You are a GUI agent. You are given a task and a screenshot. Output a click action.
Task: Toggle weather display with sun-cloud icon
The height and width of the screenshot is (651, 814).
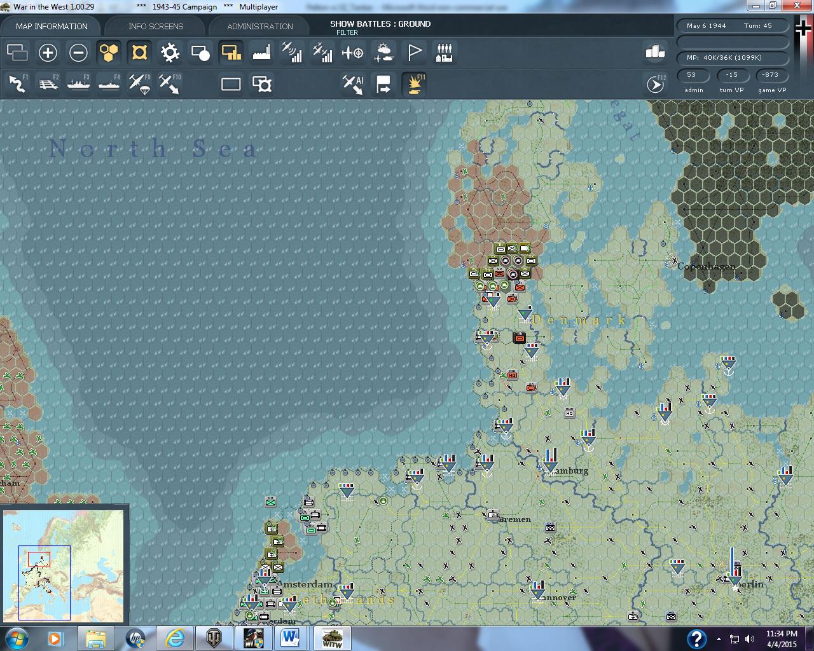tap(383, 52)
